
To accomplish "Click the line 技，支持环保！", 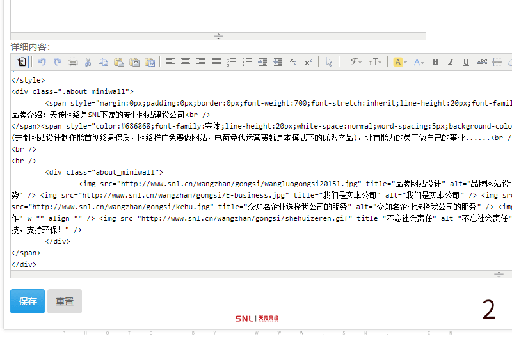I will [46, 230].
